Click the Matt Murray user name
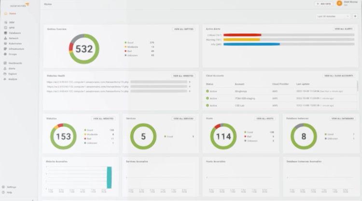The width and height of the screenshot is (362, 201). (x=351, y=2)
